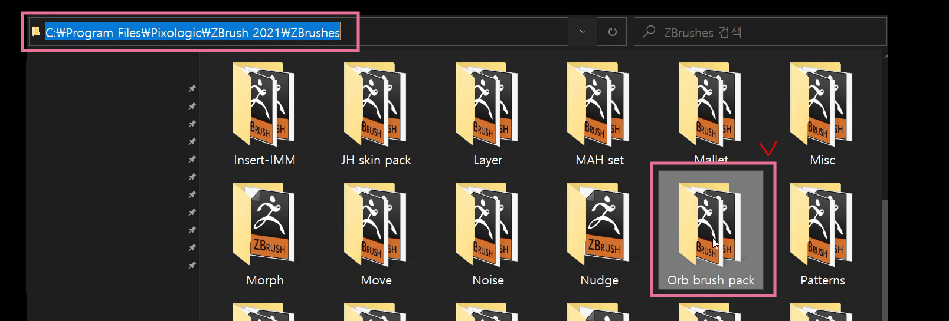Click the "Noise" folder name label

tap(488, 280)
